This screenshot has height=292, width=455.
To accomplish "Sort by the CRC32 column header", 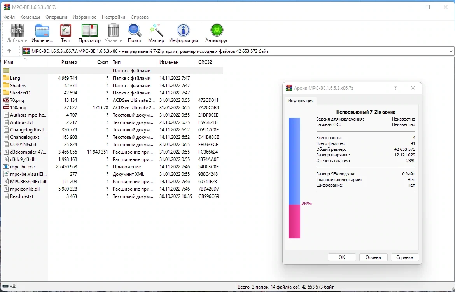I will click(x=210, y=62).
